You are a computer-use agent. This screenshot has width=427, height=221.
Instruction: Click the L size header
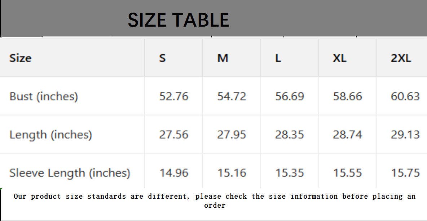click(278, 58)
